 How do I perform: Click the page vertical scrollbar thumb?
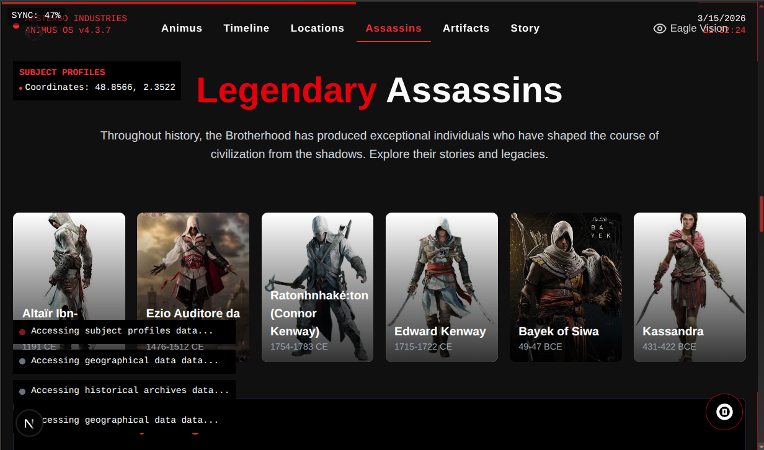pyautogui.click(x=761, y=213)
